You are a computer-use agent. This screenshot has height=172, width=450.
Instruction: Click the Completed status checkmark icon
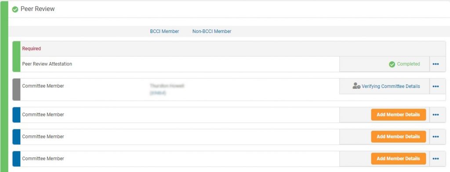pos(392,64)
